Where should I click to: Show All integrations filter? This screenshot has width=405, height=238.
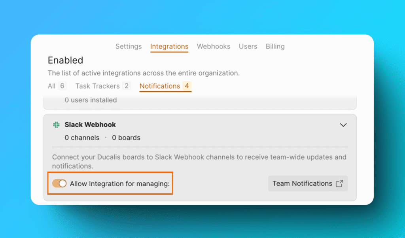coord(52,86)
